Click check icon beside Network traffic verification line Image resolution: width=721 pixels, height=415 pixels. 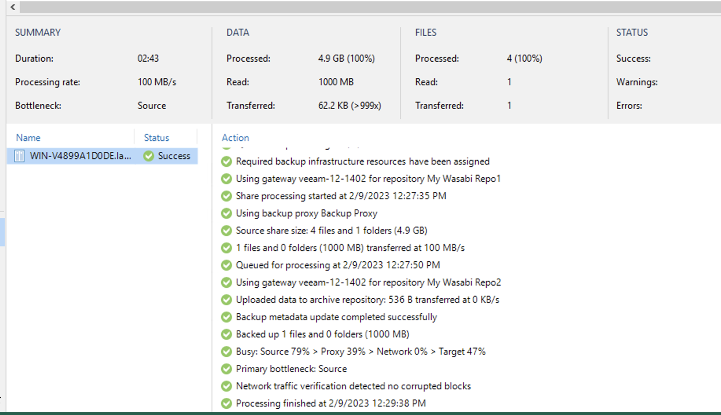(x=226, y=386)
